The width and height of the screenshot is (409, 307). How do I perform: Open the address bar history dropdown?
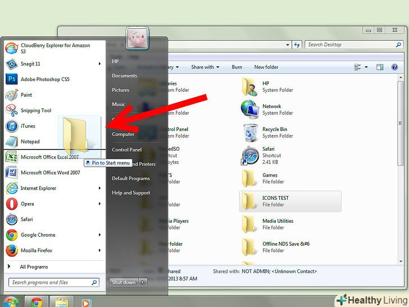[288, 44]
